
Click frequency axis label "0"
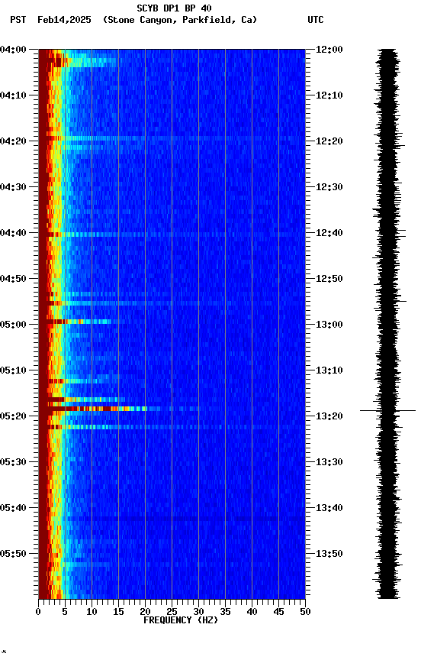[x=38, y=612]
